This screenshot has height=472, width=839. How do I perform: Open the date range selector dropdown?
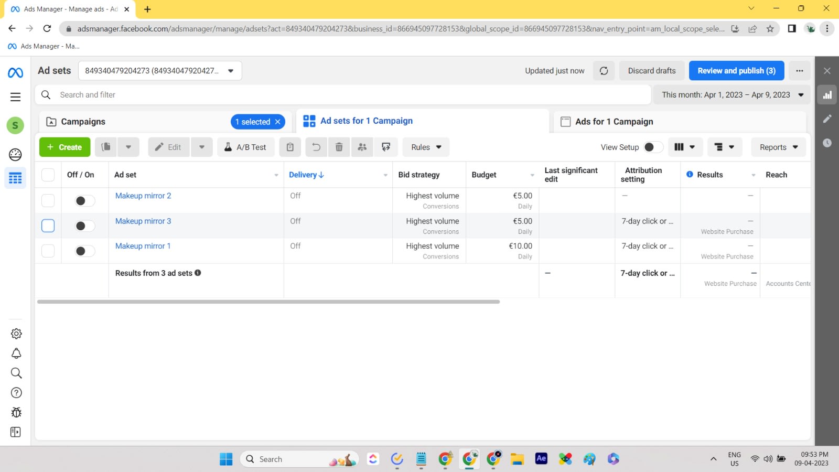pyautogui.click(x=732, y=95)
